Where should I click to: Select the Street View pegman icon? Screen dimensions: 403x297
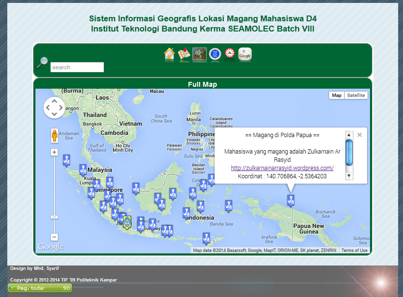[54, 136]
